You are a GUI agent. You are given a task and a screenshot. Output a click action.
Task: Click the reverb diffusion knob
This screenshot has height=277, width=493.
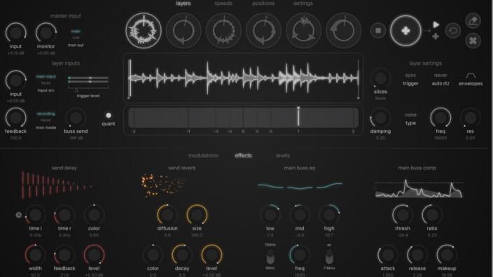(x=167, y=215)
